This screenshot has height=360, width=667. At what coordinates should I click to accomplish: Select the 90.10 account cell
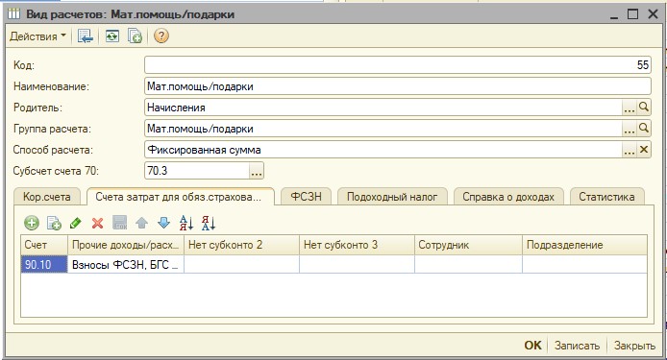click(44, 264)
